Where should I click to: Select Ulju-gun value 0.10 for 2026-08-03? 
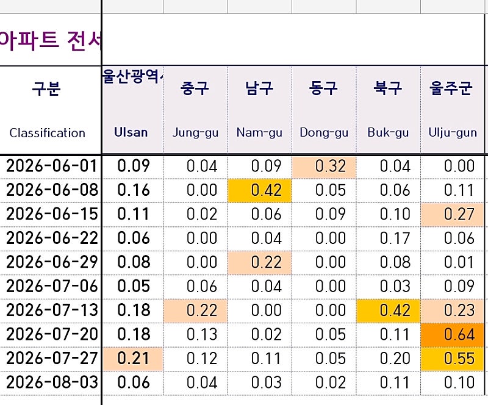453,383
